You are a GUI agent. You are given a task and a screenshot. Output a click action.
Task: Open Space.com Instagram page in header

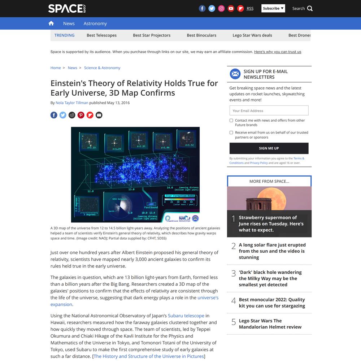click(x=222, y=9)
